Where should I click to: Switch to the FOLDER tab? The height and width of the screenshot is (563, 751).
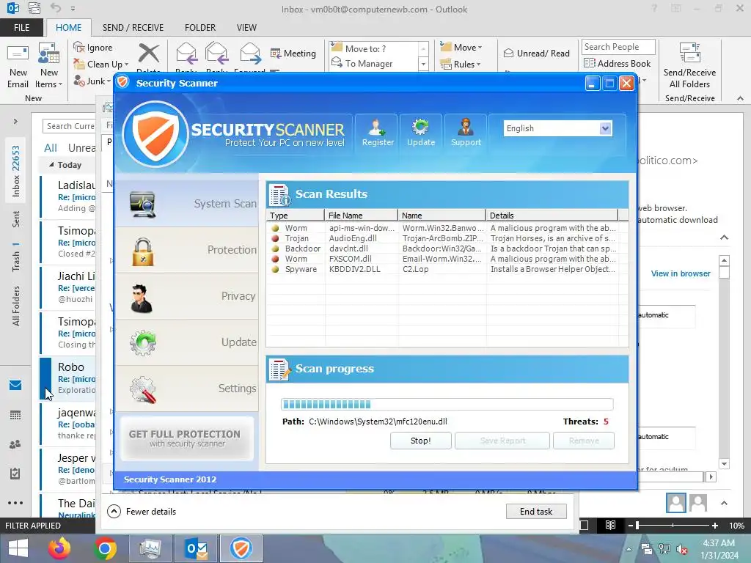[x=200, y=28]
